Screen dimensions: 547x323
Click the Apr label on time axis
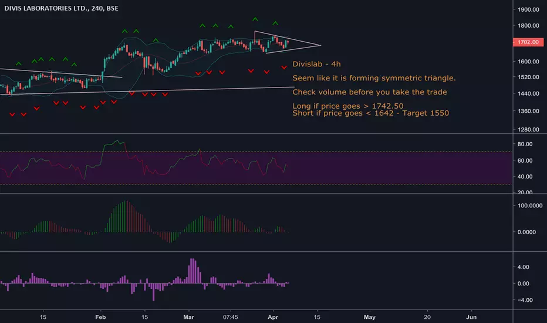273,317
